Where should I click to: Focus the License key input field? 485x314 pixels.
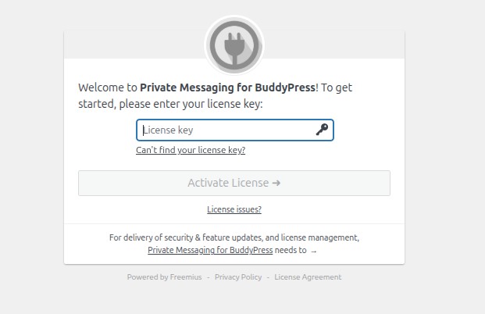pos(226,130)
